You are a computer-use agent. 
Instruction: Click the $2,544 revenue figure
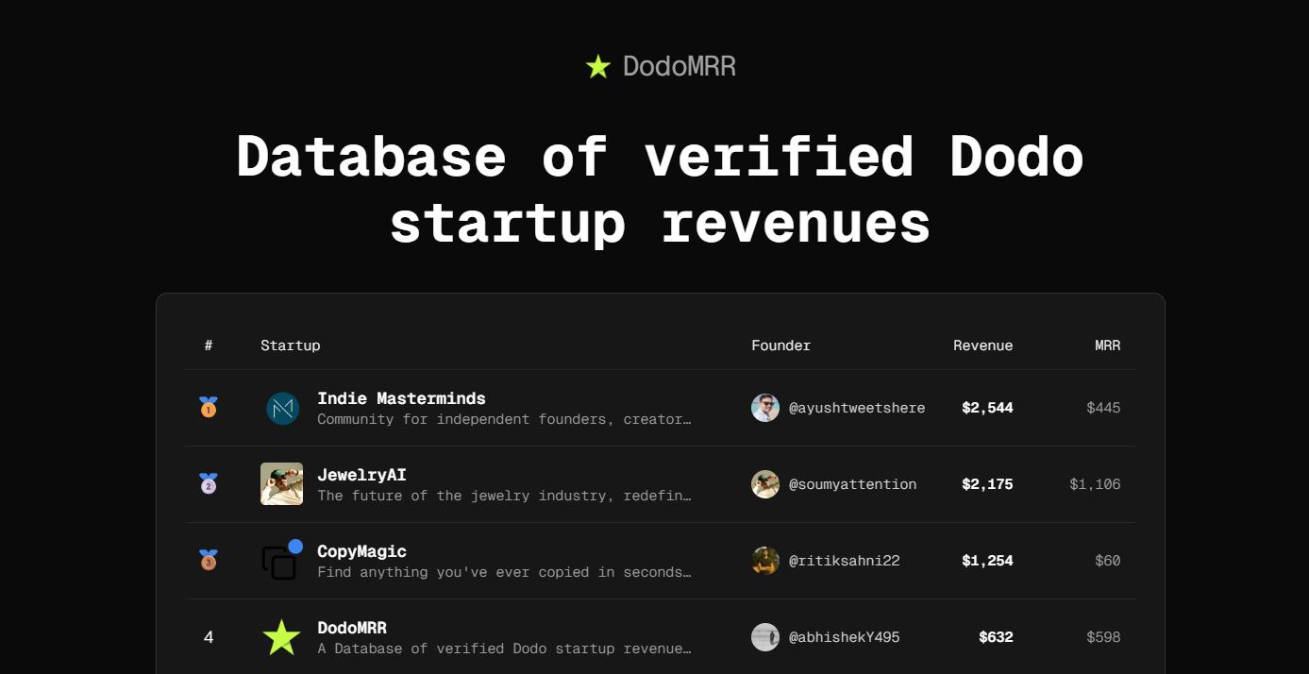click(x=987, y=407)
